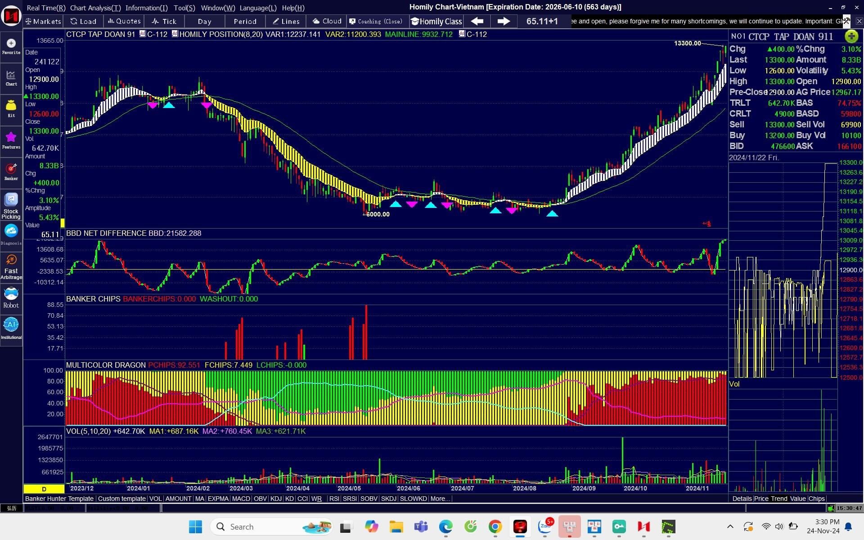The height and width of the screenshot is (540, 864).
Task: Click the 65.11+1 value button
Action: click(542, 21)
